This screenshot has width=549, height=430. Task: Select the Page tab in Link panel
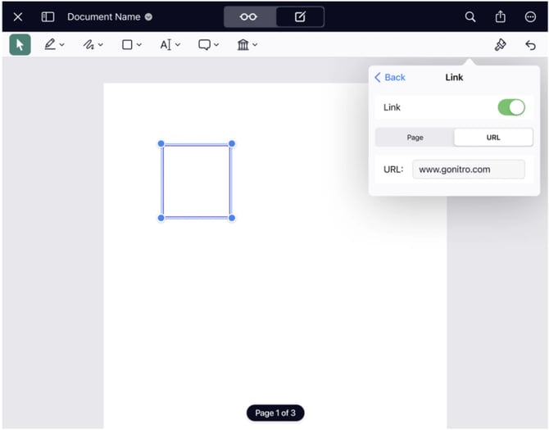click(415, 138)
